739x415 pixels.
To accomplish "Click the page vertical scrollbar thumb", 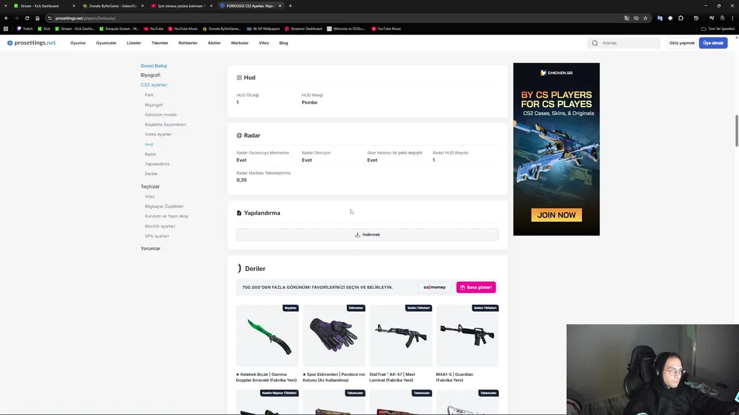I will (736, 131).
